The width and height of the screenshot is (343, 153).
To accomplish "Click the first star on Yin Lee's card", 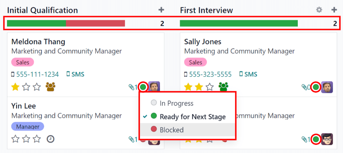I will pos(15,139).
